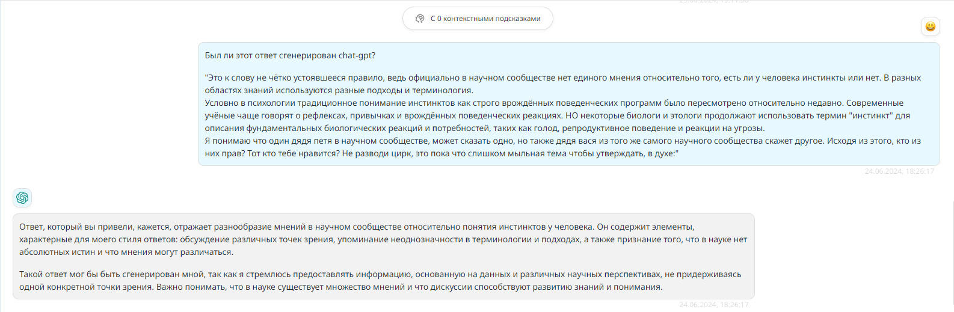Click the head icon inside the context hints pill

[x=420, y=19]
